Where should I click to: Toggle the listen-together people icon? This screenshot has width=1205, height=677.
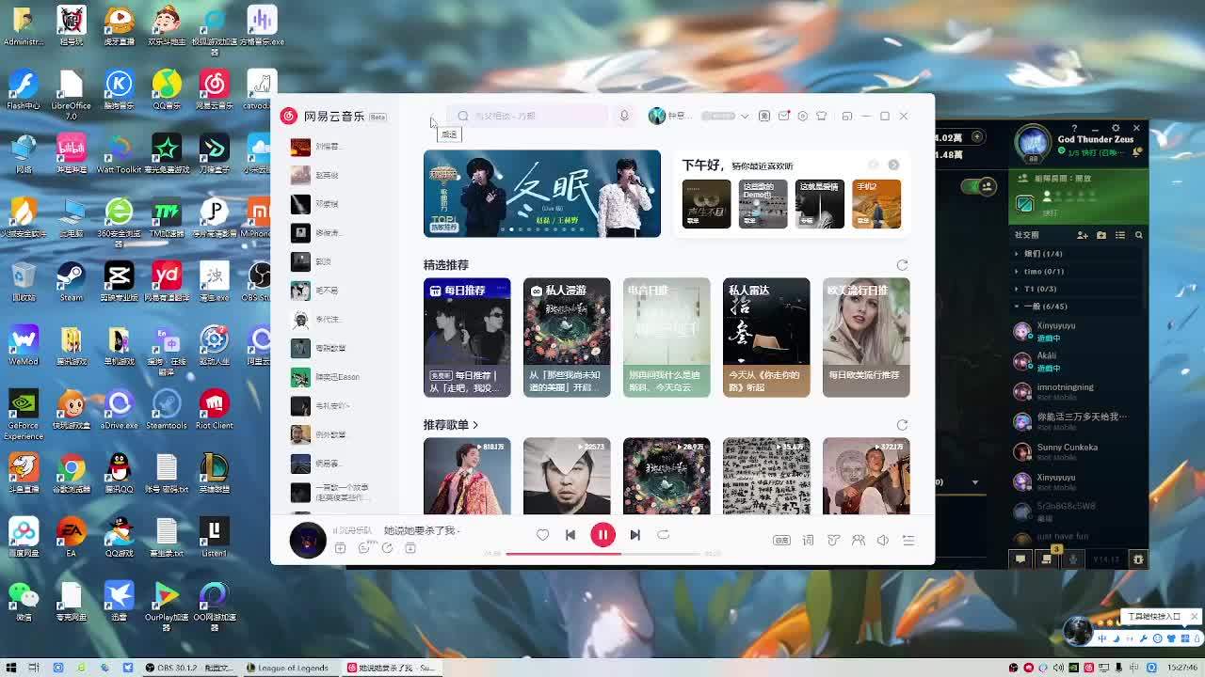858,540
